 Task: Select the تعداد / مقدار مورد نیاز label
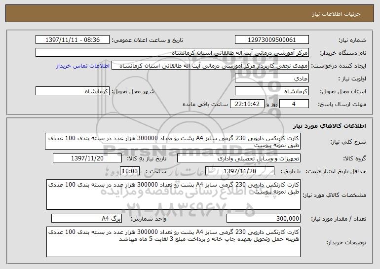(339, 219)
